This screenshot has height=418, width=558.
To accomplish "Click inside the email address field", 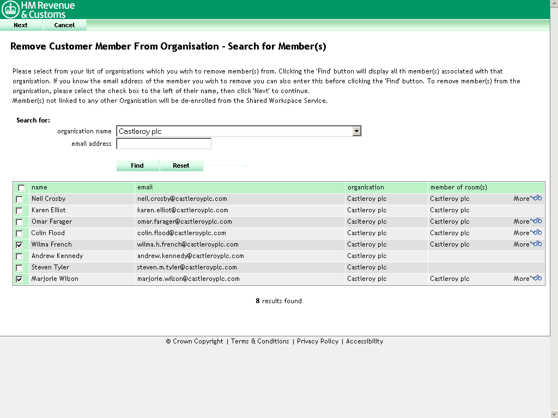I will [163, 143].
